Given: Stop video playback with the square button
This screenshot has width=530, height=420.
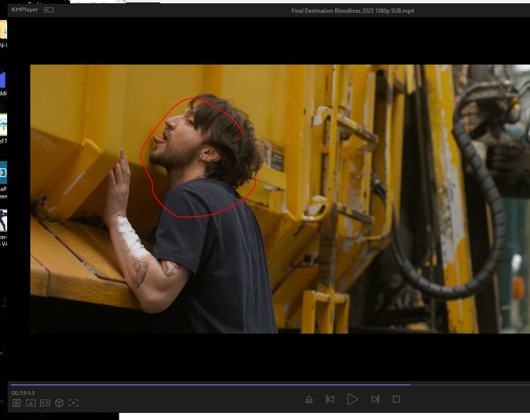Looking at the screenshot, I should (x=396, y=399).
